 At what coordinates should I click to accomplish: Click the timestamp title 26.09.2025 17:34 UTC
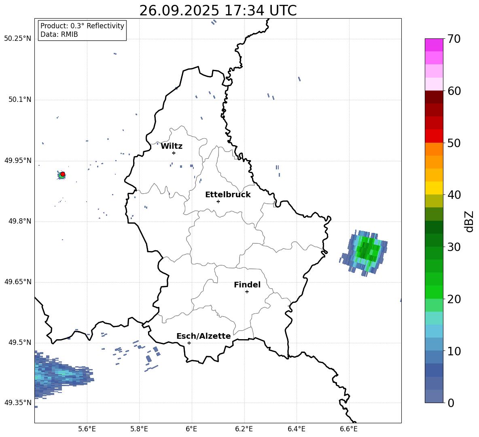point(218,11)
